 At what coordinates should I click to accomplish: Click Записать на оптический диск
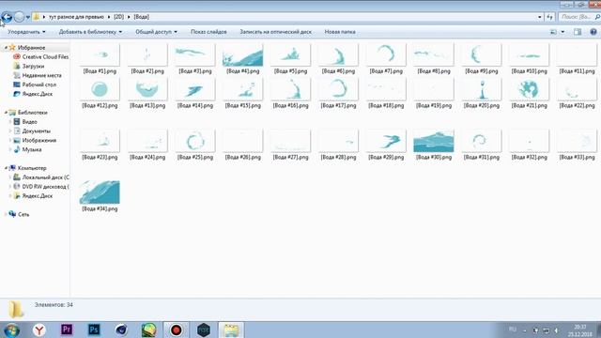[x=275, y=32]
